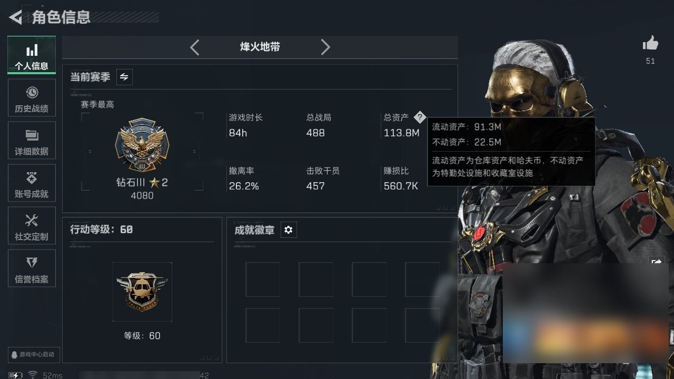
Task: Open the 个人信息 sidebar tab
Action: coord(32,55)
